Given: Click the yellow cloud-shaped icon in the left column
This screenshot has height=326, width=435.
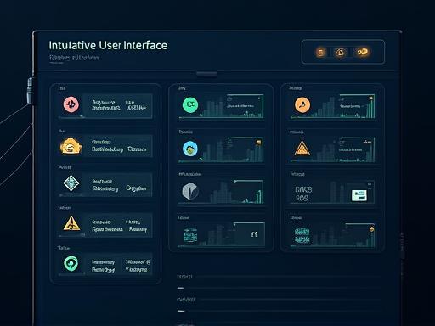Looking at the screenshot, I should [71, 146].
